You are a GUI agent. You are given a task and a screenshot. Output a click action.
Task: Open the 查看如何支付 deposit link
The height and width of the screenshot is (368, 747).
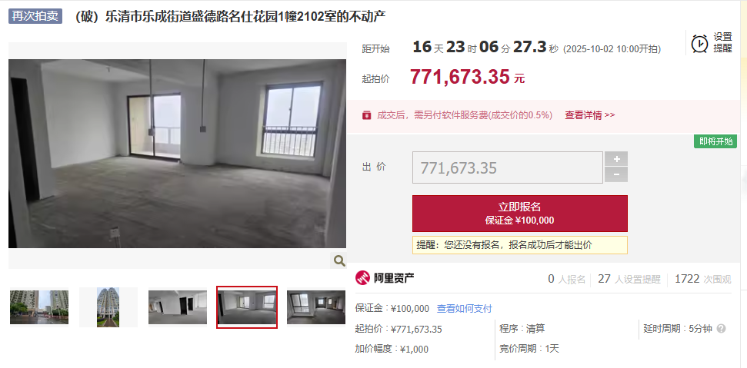464,309
